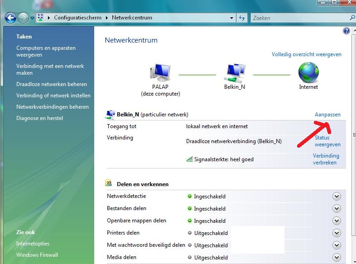Expand the Openbare mappen delen settings
The width and height of the screenshot is (356, 264).
[337, 221]
